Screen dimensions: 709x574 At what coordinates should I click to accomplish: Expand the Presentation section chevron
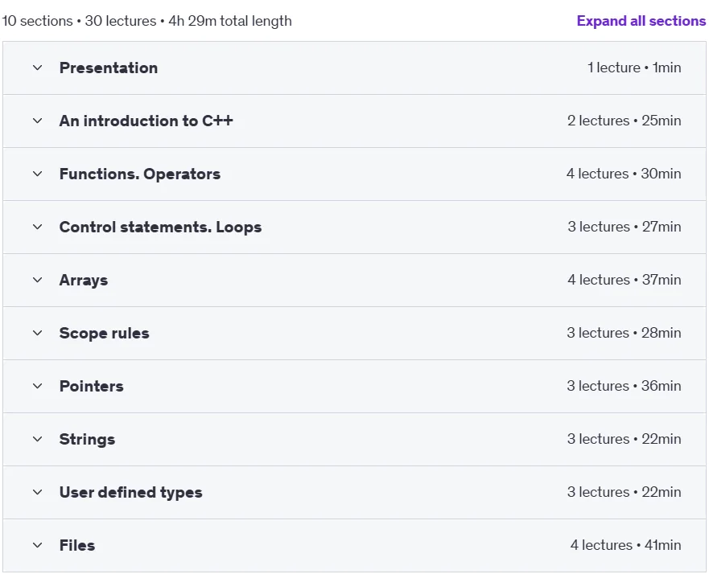coord(38,68)
